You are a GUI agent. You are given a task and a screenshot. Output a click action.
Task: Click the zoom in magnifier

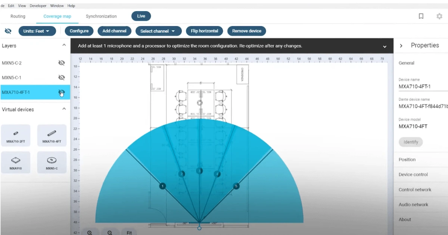coord(90,232)
